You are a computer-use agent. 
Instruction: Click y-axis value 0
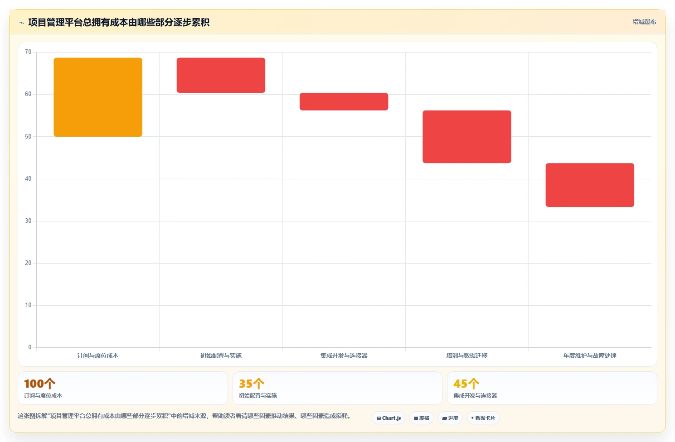30,347
